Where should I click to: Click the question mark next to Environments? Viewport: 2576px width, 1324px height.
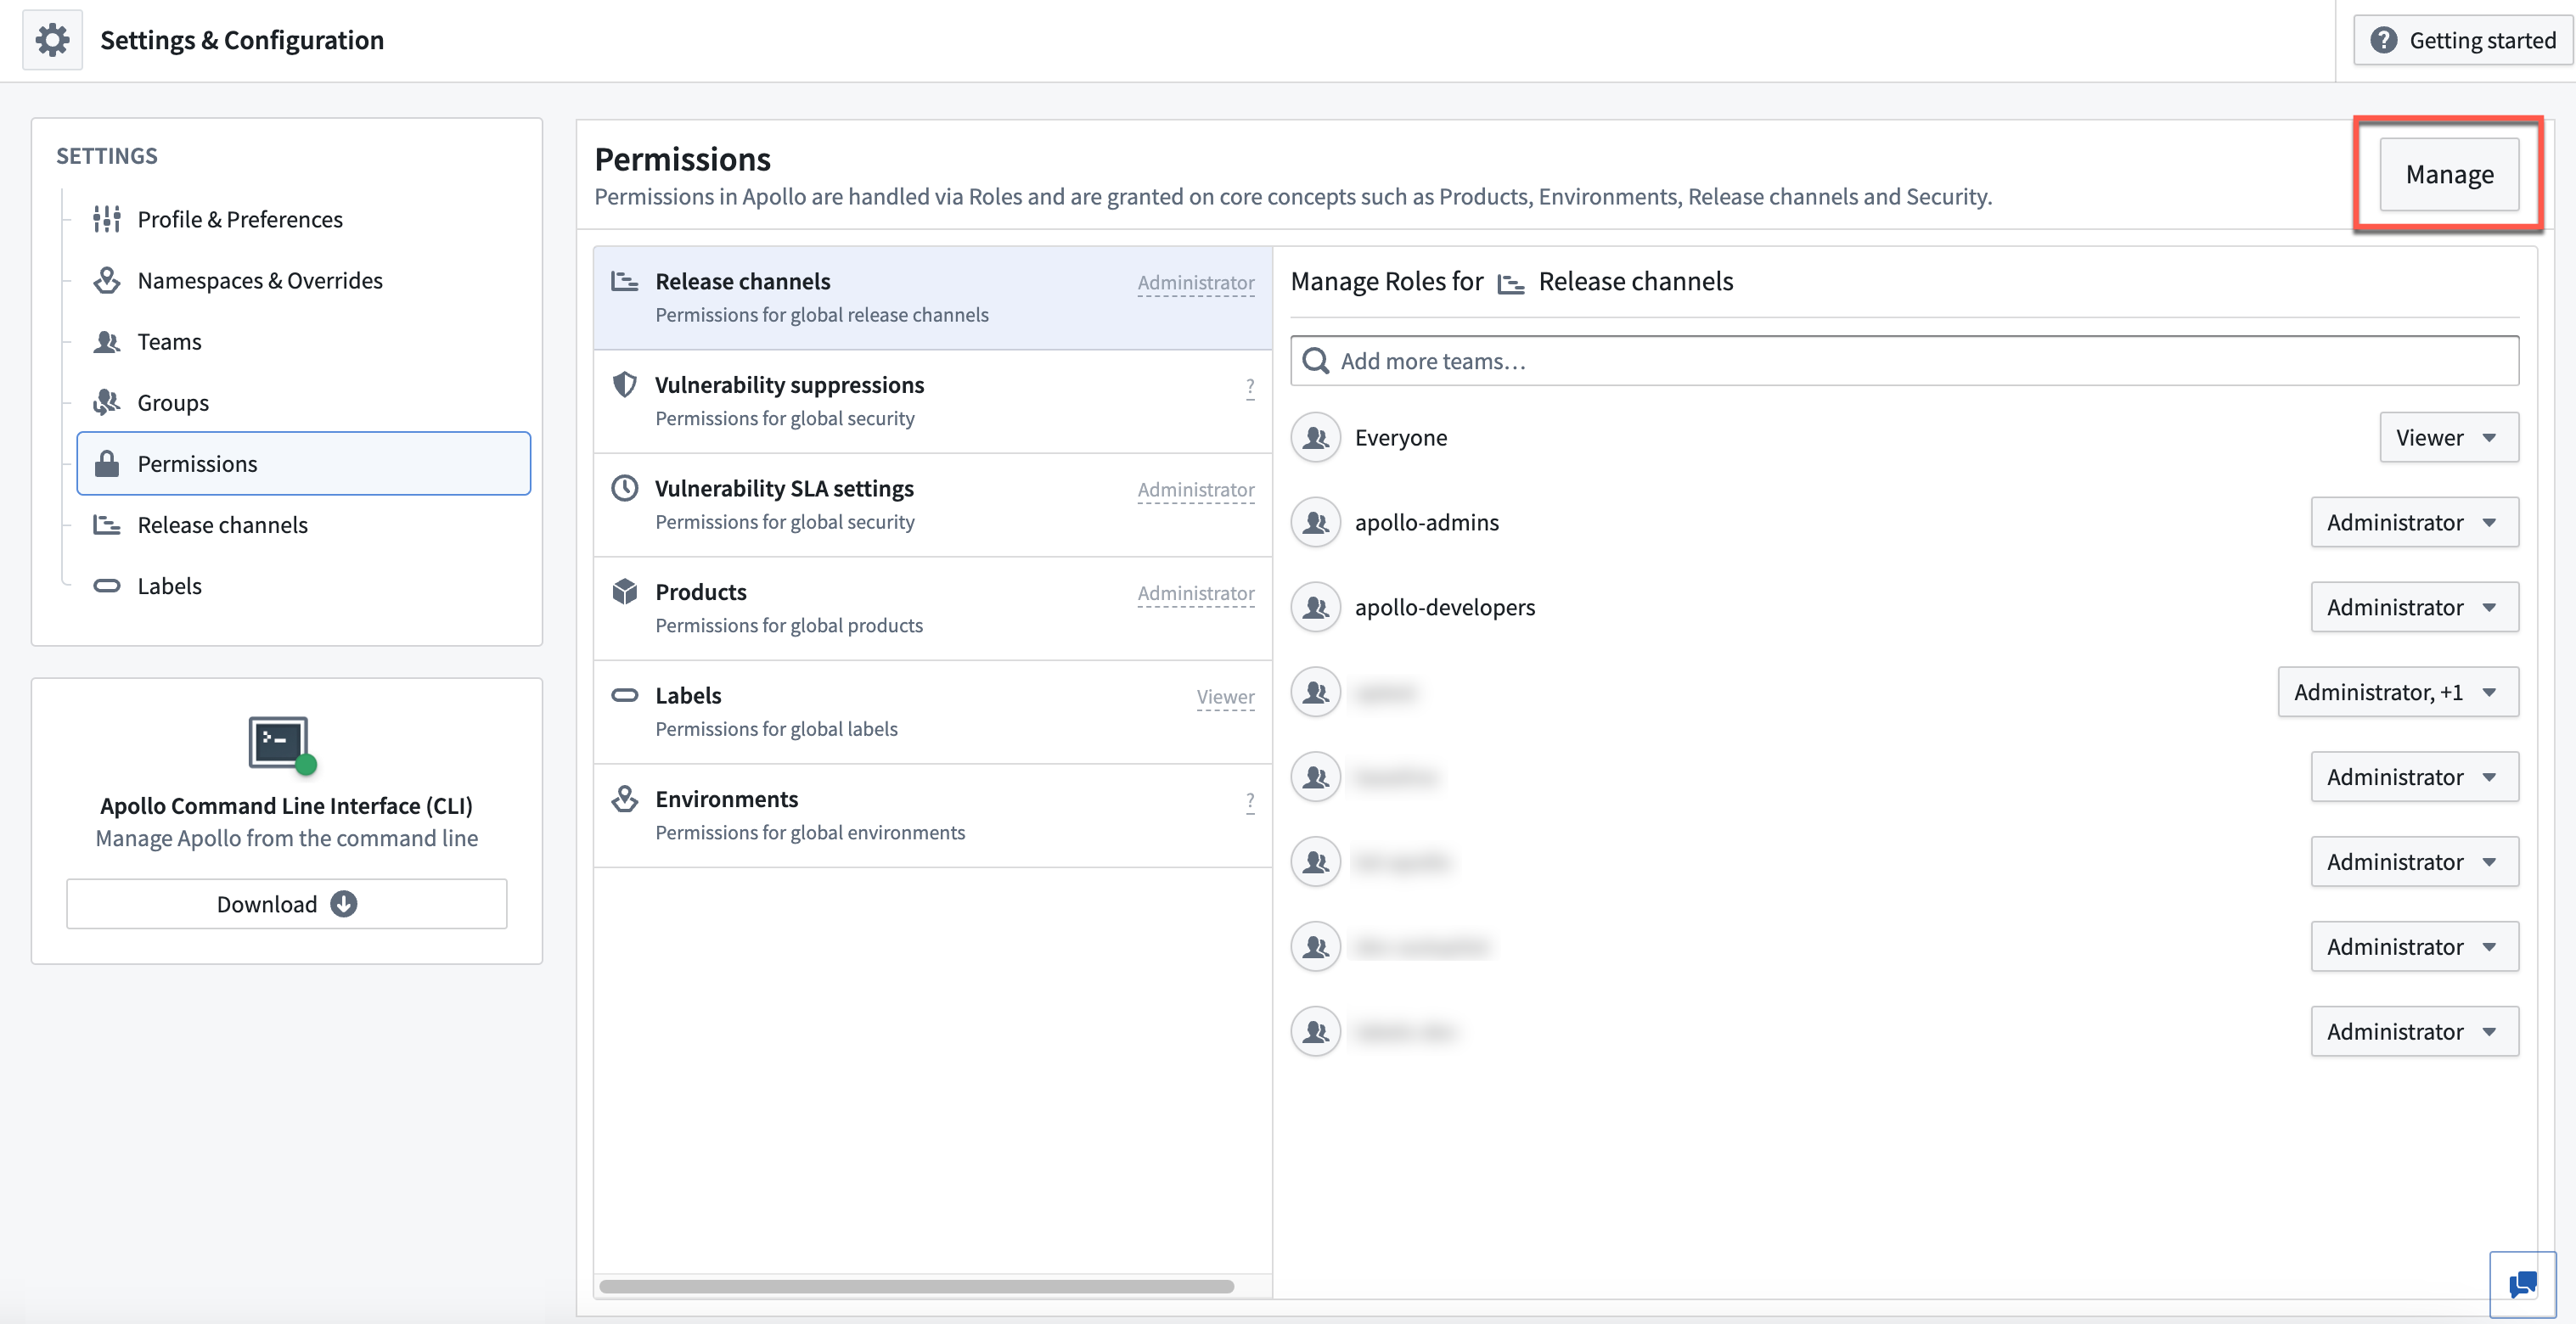point(1250,801)
